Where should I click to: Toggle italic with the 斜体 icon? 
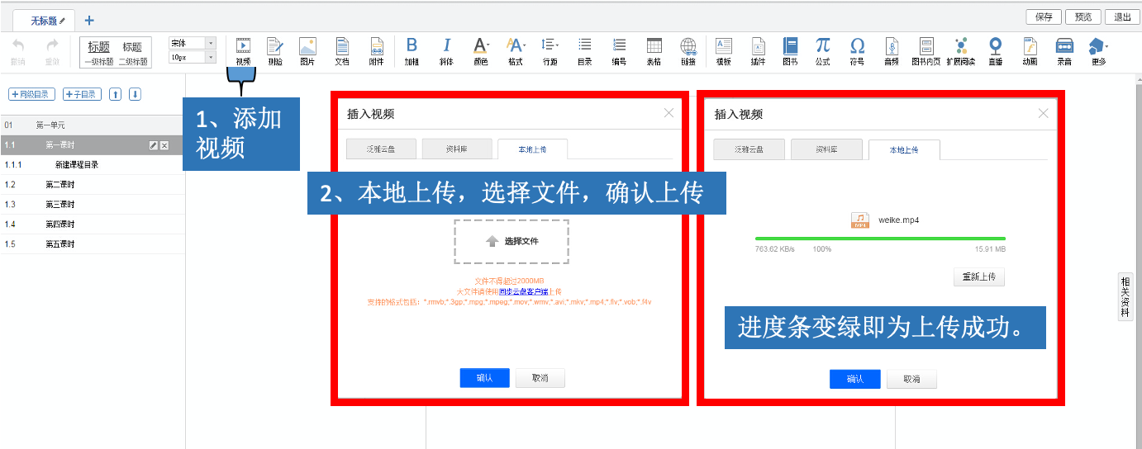tap(446, 45)
